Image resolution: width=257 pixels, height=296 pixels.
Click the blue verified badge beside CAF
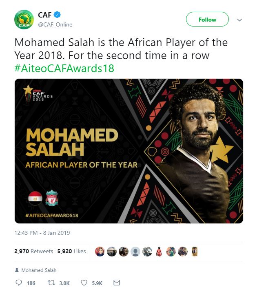coord(58,15)
